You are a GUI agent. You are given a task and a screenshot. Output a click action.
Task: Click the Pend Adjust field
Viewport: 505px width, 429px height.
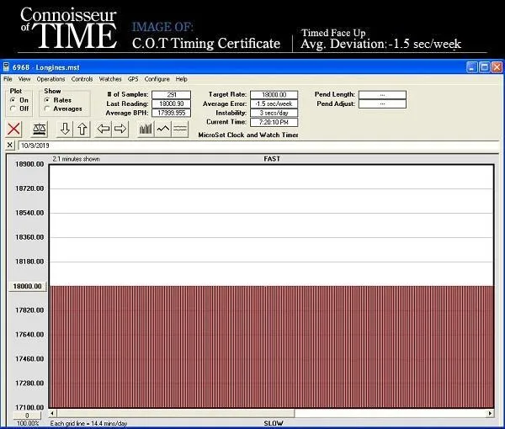click(382, 103)
